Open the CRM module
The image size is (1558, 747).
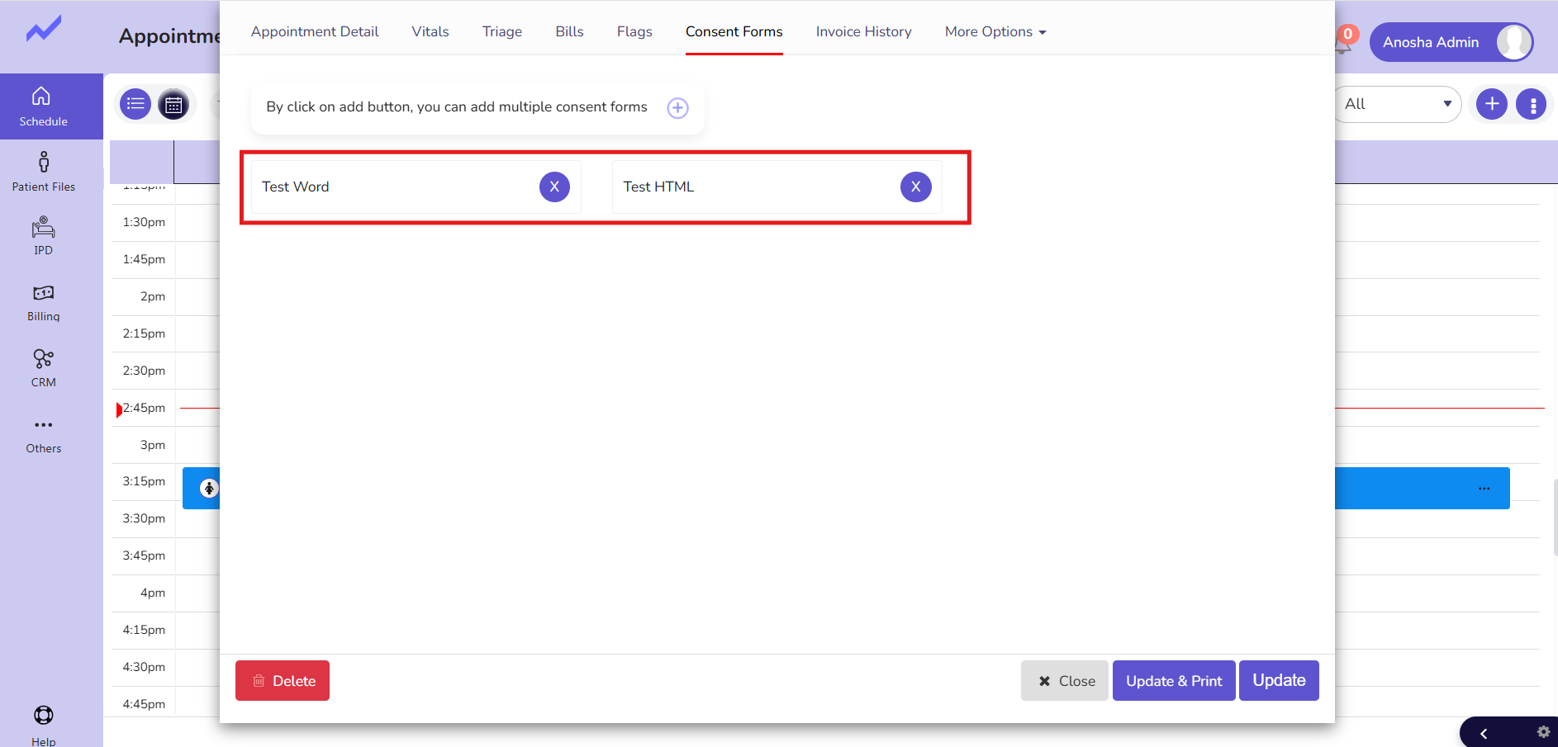coord(43,368)
